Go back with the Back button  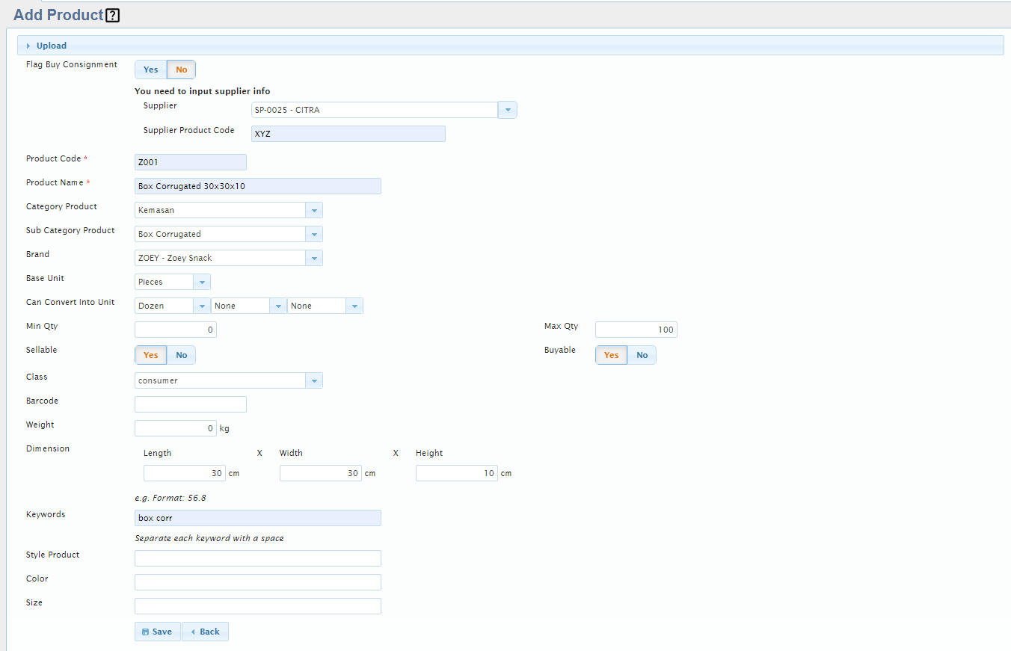tap(205, 632)
